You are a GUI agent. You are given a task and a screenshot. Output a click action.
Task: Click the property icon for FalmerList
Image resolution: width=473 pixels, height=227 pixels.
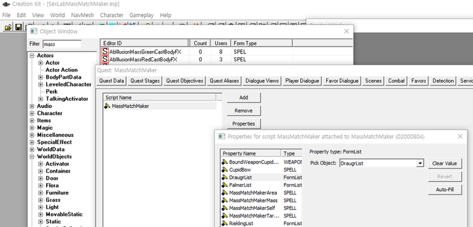click(225, 185)
